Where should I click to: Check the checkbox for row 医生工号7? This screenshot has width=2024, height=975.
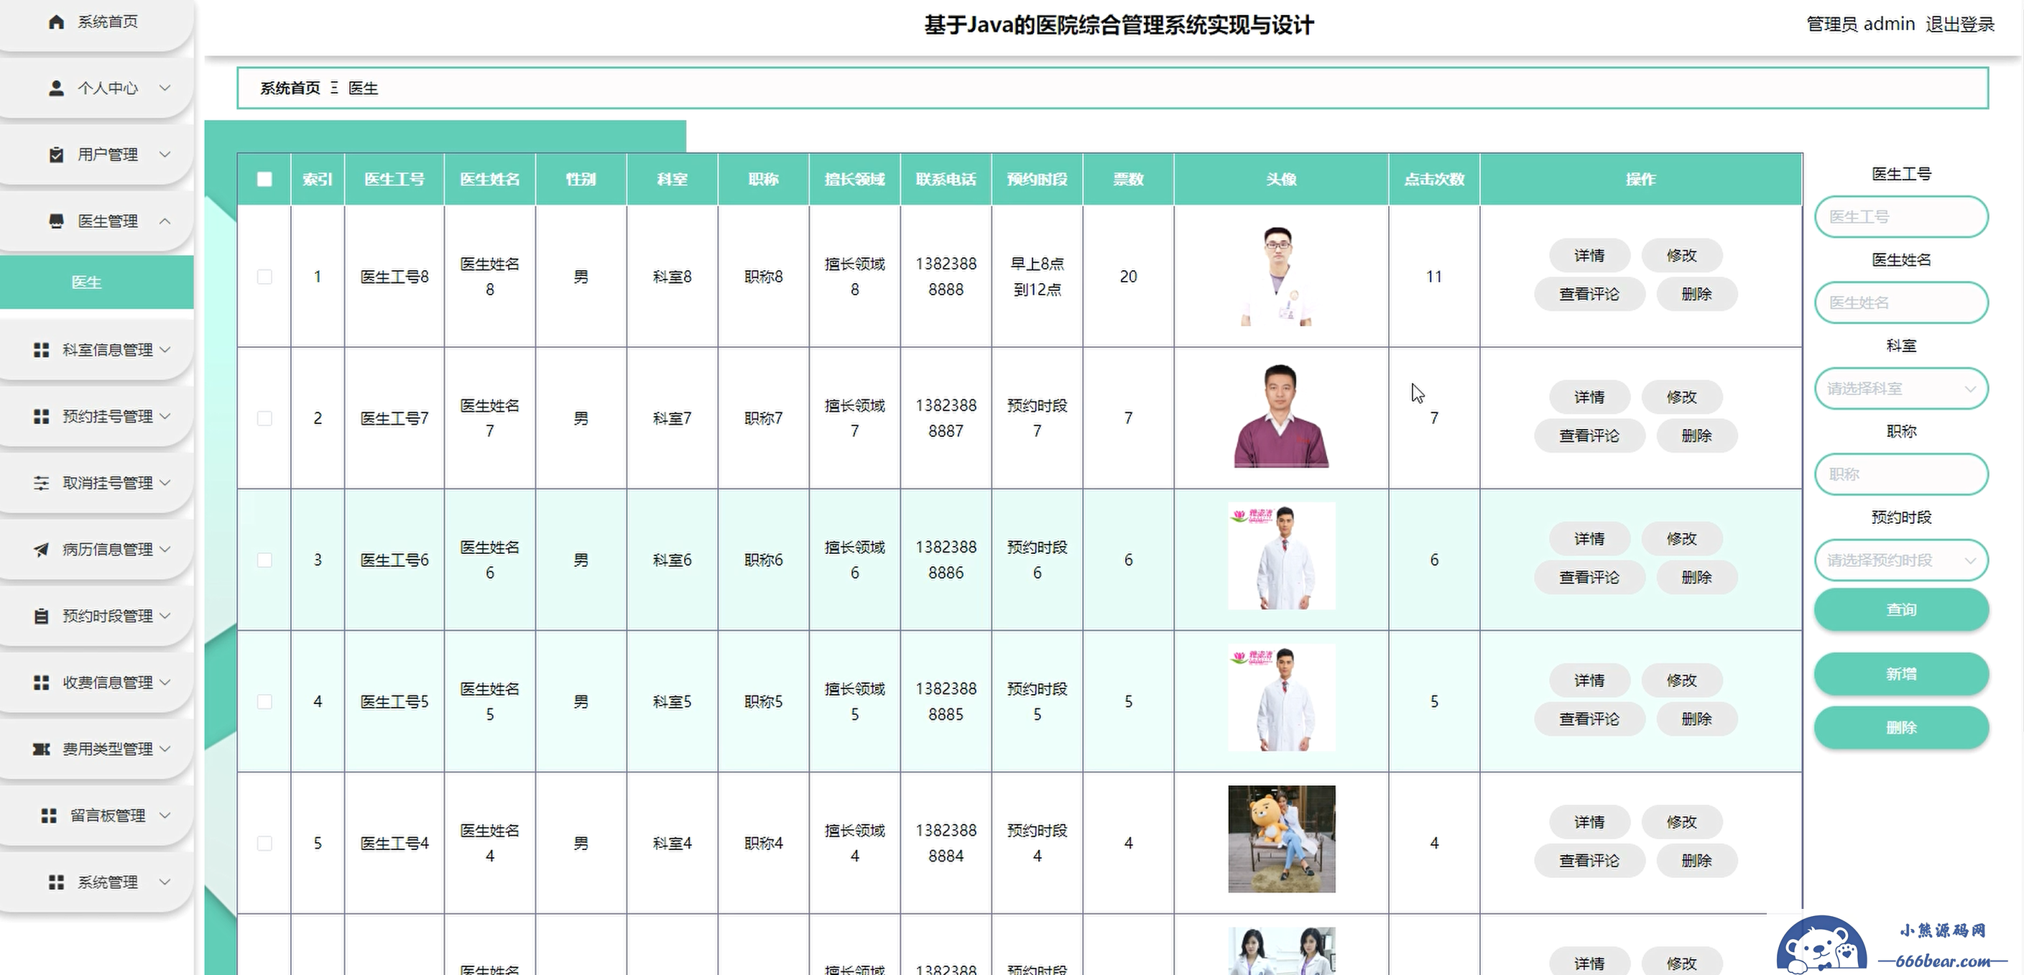265,418
